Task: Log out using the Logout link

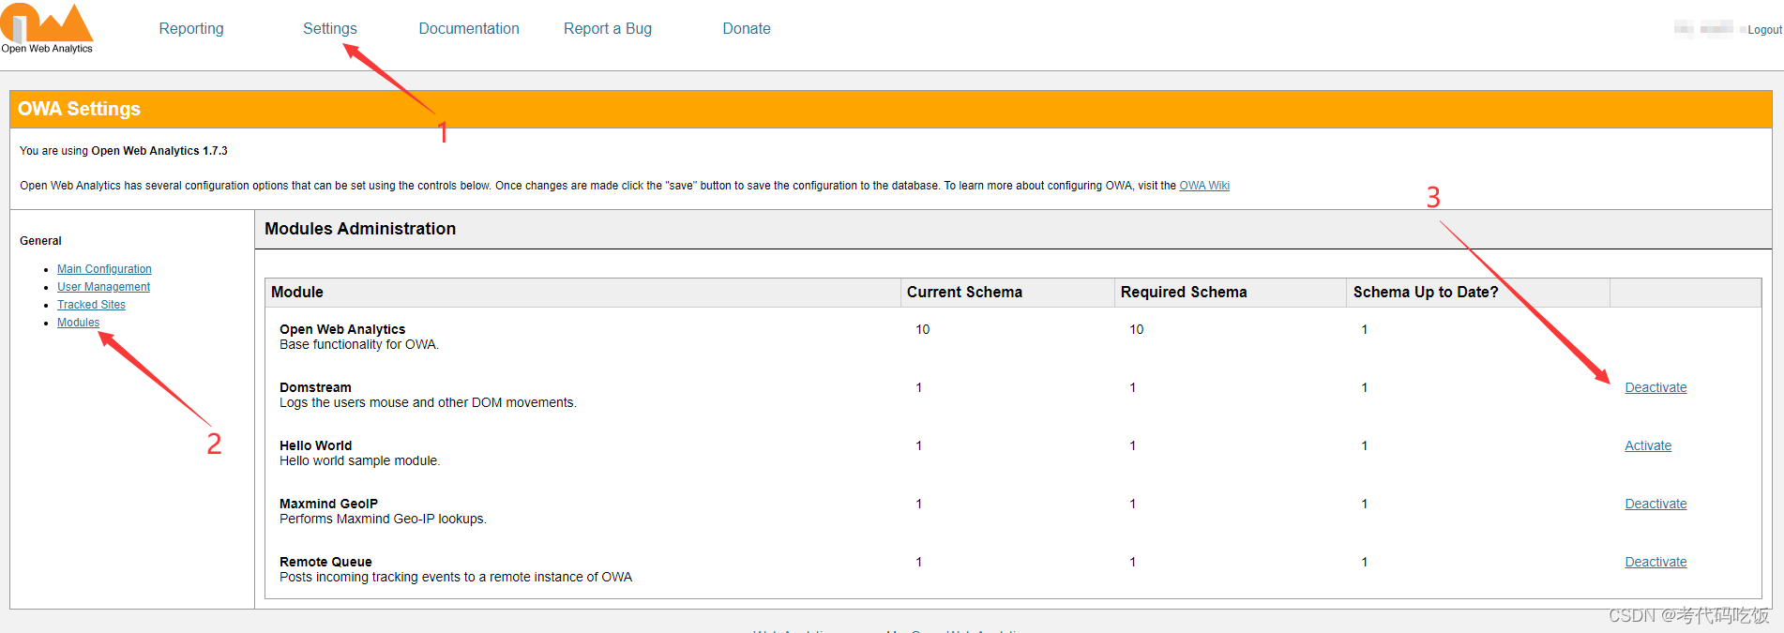Action: [x=1764, y=30]
